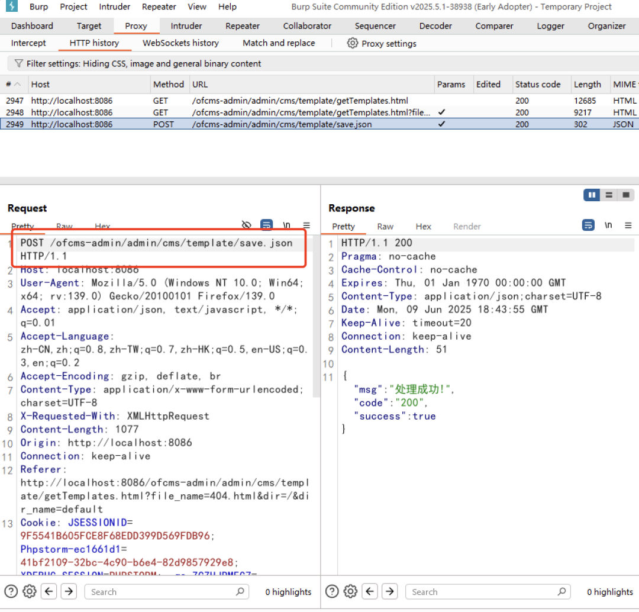Viewport: 639px width, 612px height.
Task: Click the Filter settings bar
Action: 323,63
